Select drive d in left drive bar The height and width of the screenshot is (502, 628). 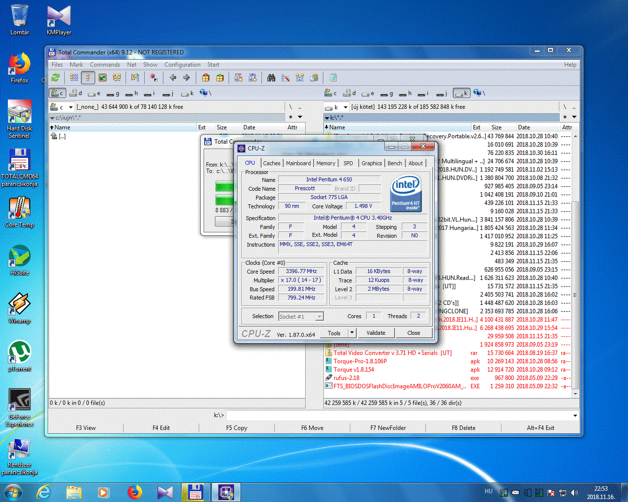point(76,93)
